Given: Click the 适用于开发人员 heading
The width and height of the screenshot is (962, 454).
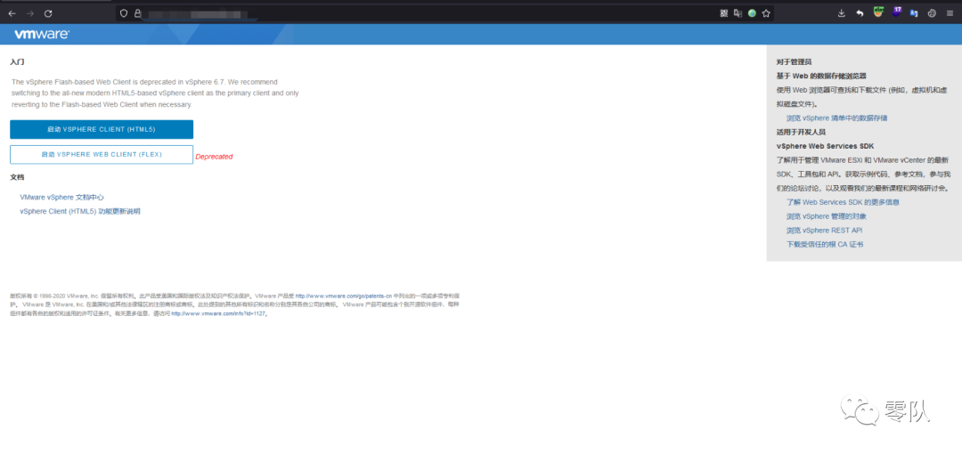Looking at the screenshot, I should [x=801, y=132].
